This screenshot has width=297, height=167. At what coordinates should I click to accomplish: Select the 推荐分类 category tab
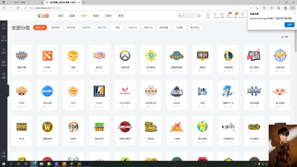point(40,27)
